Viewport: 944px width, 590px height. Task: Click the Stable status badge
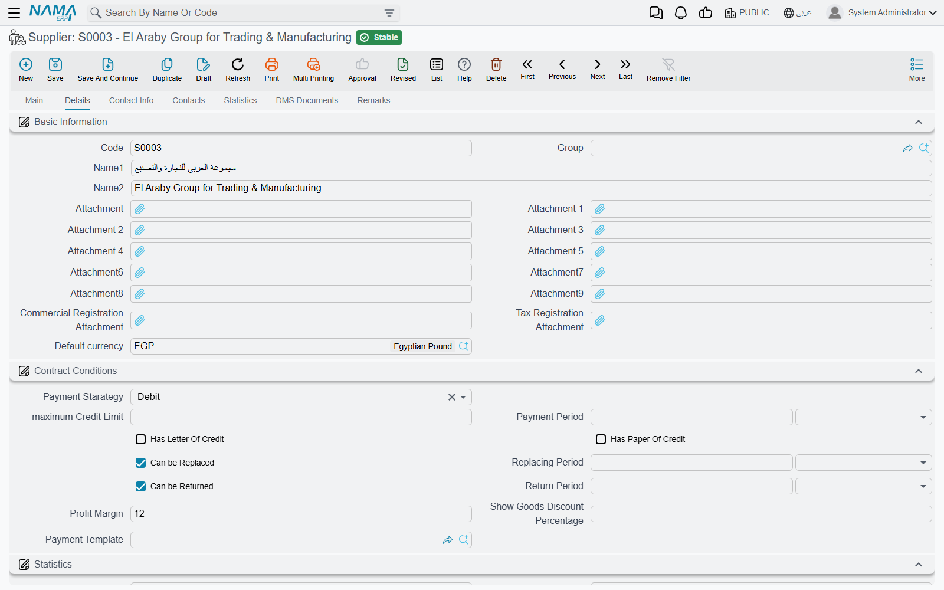point(379,37)
